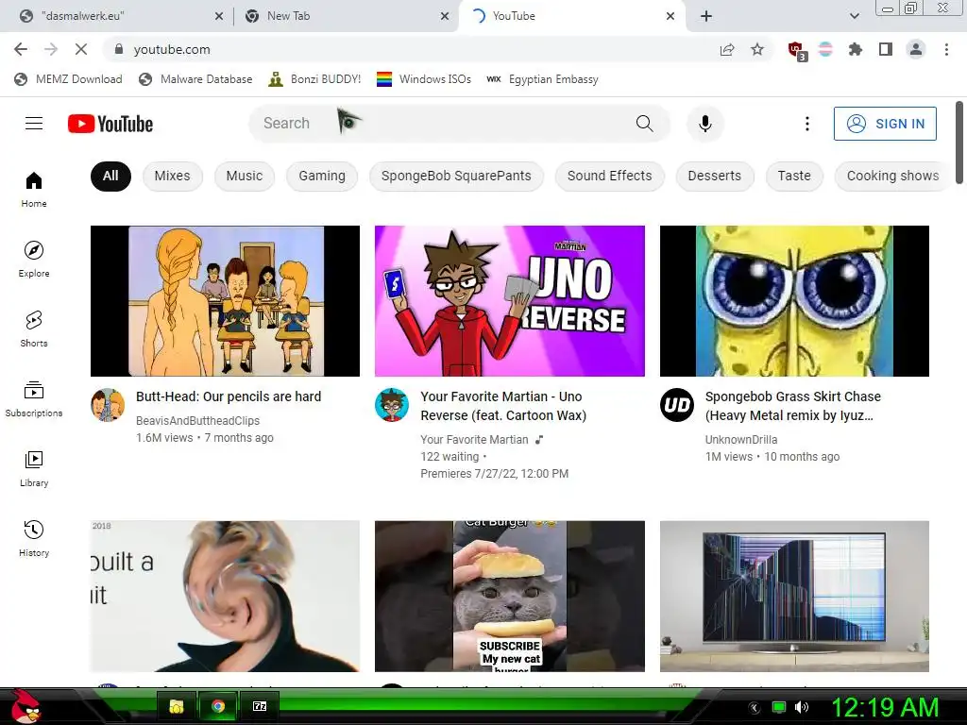This screenshot has width=967, height=725.
Task: Bookmark this page with star icon
Action: coord(757,49)
